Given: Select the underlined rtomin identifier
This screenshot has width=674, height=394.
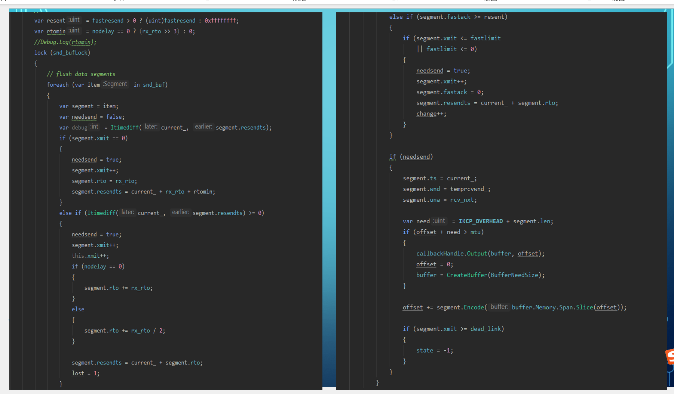Looking at the screenshot, I should click(56, 31).
